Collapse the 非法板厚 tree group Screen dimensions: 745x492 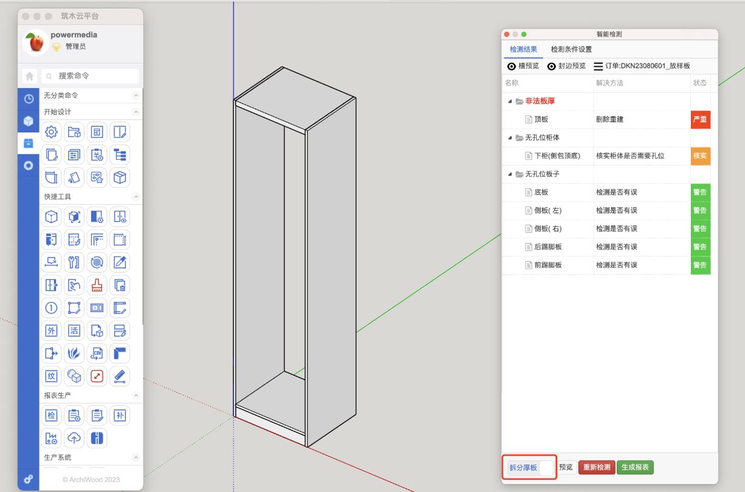[x=510, y=101]
